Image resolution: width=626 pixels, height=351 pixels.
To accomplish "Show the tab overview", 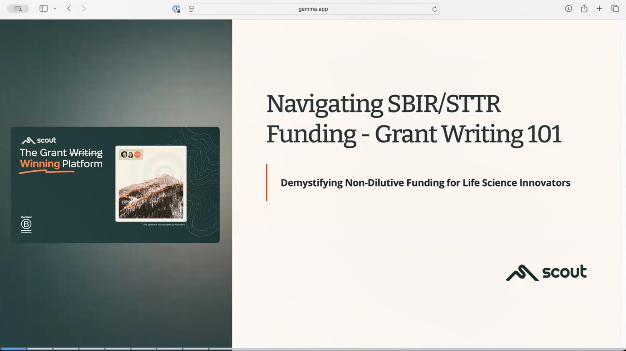I will tap(615, 8).
